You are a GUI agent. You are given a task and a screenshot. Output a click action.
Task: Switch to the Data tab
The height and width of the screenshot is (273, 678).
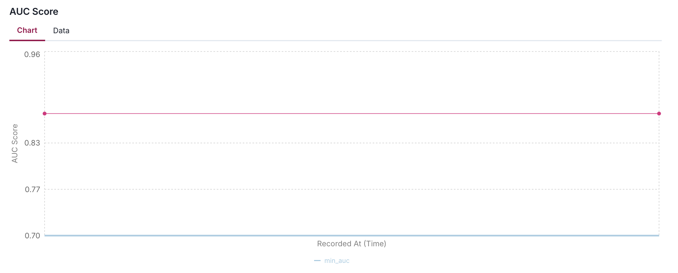click(x=61, y=31)
